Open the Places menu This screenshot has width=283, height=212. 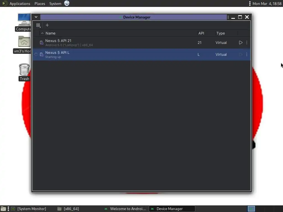(40, 4)
